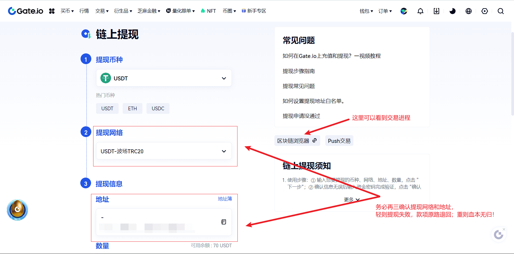Open the 量化跟单 dropdown menu
The height and width of the screenshot is (254, 514).
click(180, 11)
